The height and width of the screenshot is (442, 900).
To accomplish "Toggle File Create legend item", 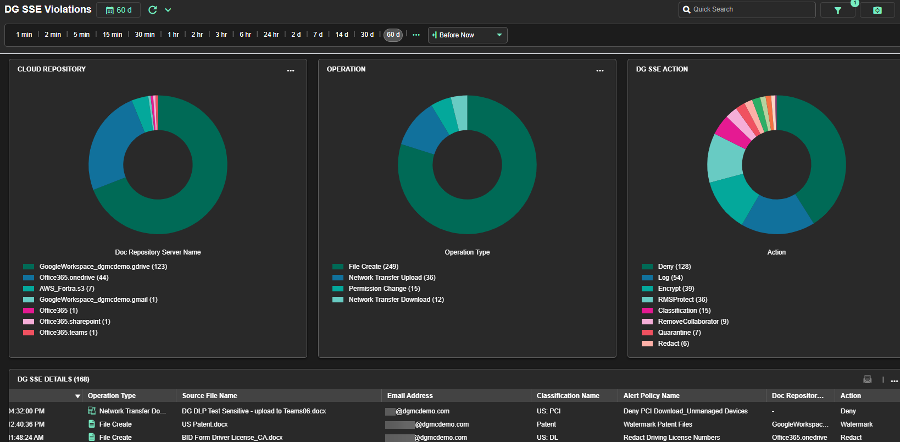I will [x=373, y=267].
